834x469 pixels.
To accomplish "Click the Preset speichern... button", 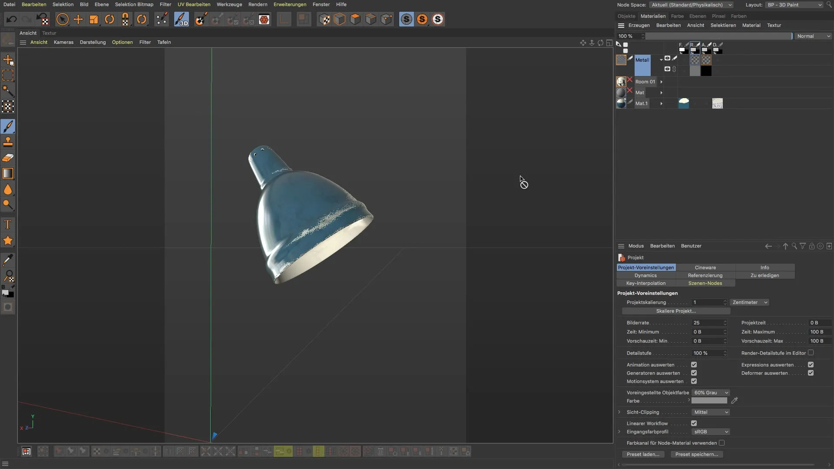I will tap(696, 454).
